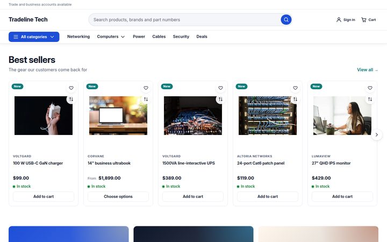Viewport: 387px width, 242px height.
Task: Add the GaN charger to cart
Action: point(44,197)
